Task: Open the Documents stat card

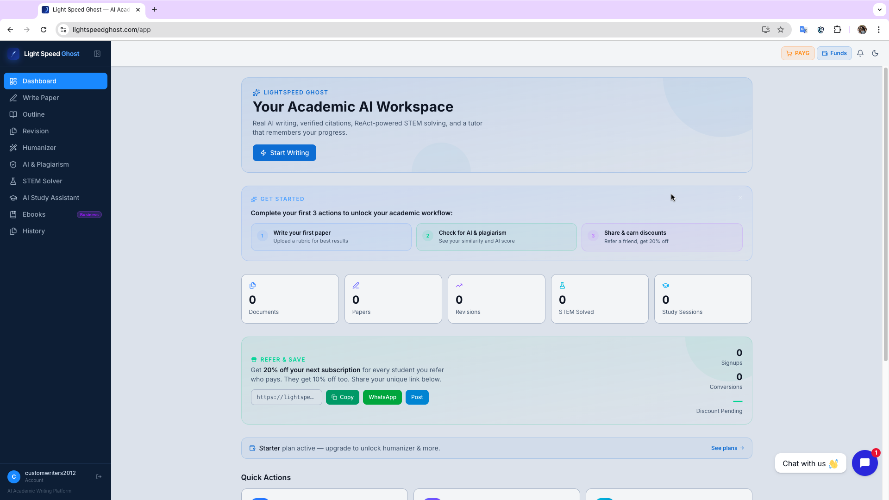Action: [x=290, y=299]
